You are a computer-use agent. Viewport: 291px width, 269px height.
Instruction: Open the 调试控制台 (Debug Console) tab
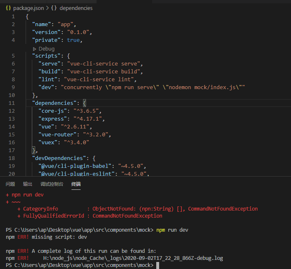pyautogui.click(x=52, y=184)
